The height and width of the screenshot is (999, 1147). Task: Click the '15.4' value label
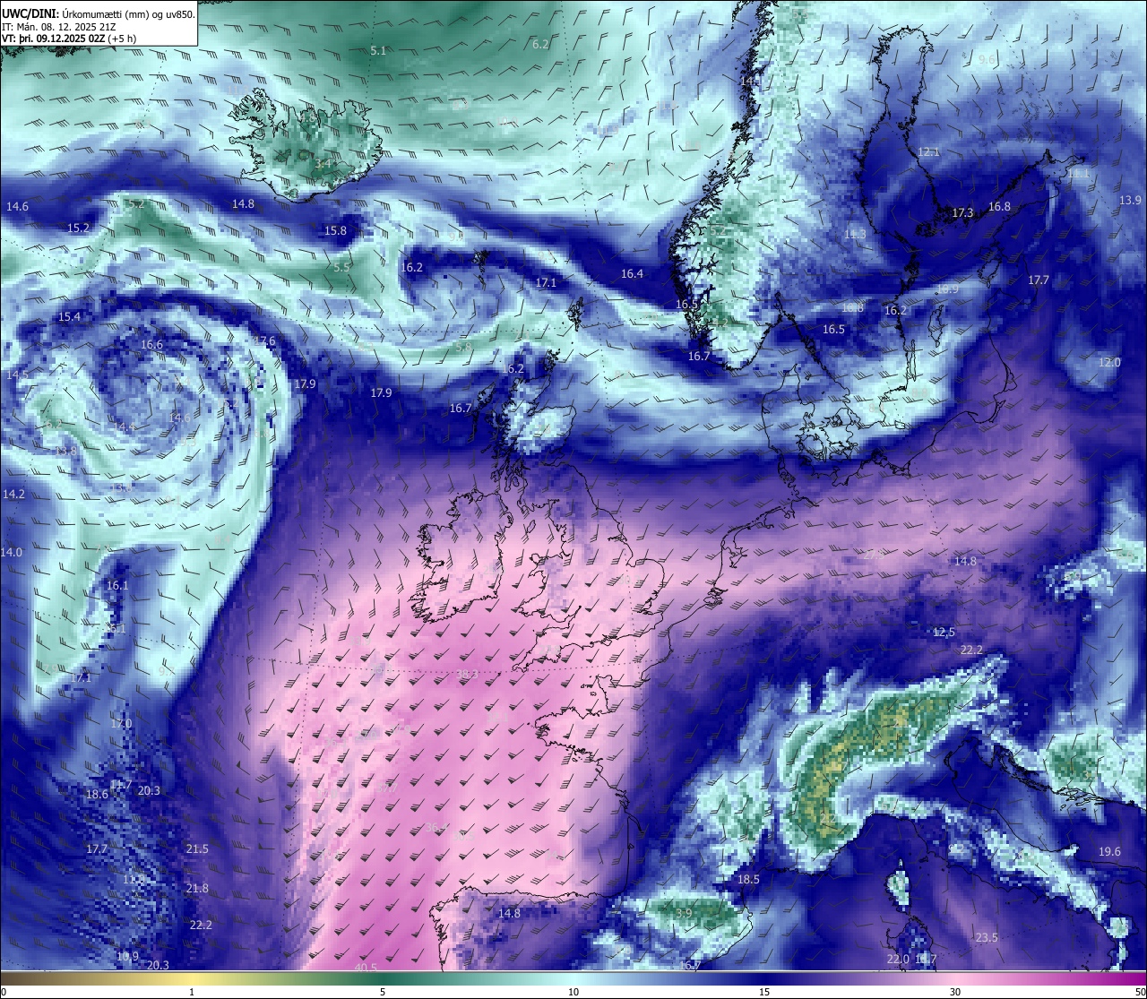70,317
